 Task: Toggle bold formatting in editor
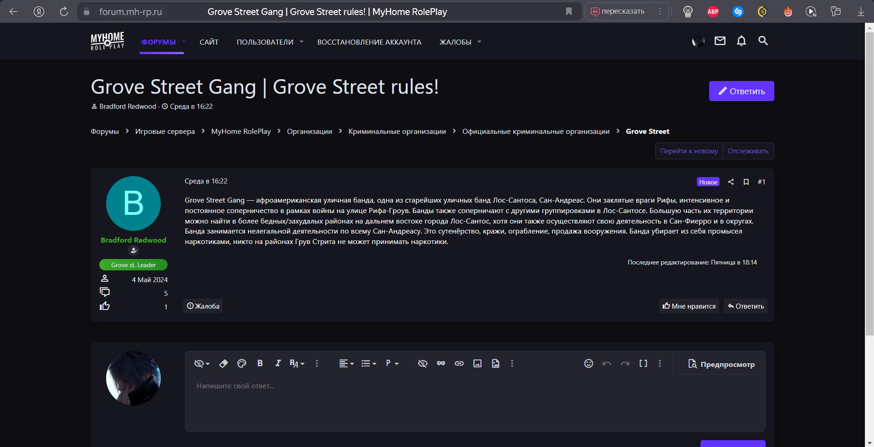coord(260,363)
